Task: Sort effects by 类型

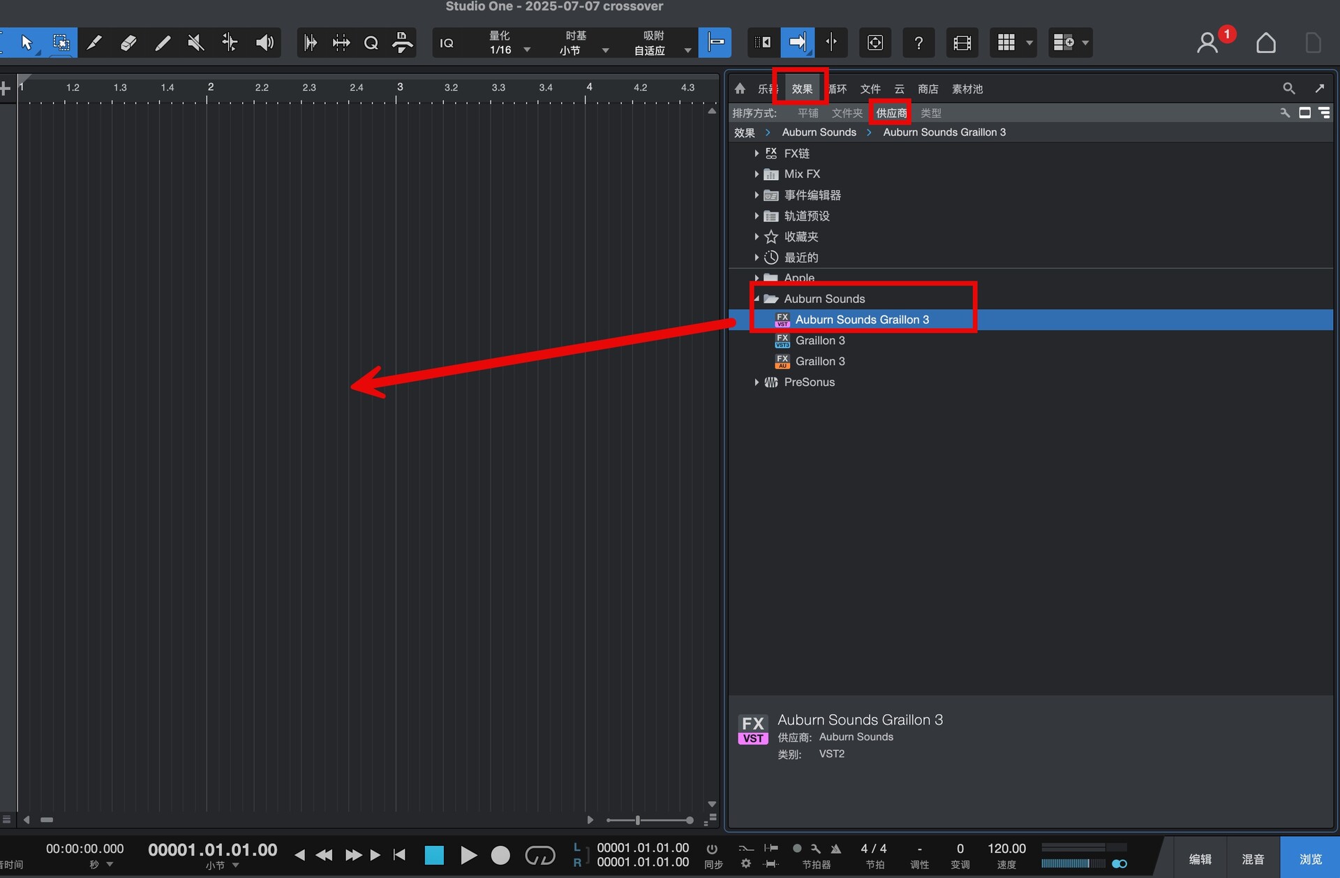Action: tap(931, 113)
